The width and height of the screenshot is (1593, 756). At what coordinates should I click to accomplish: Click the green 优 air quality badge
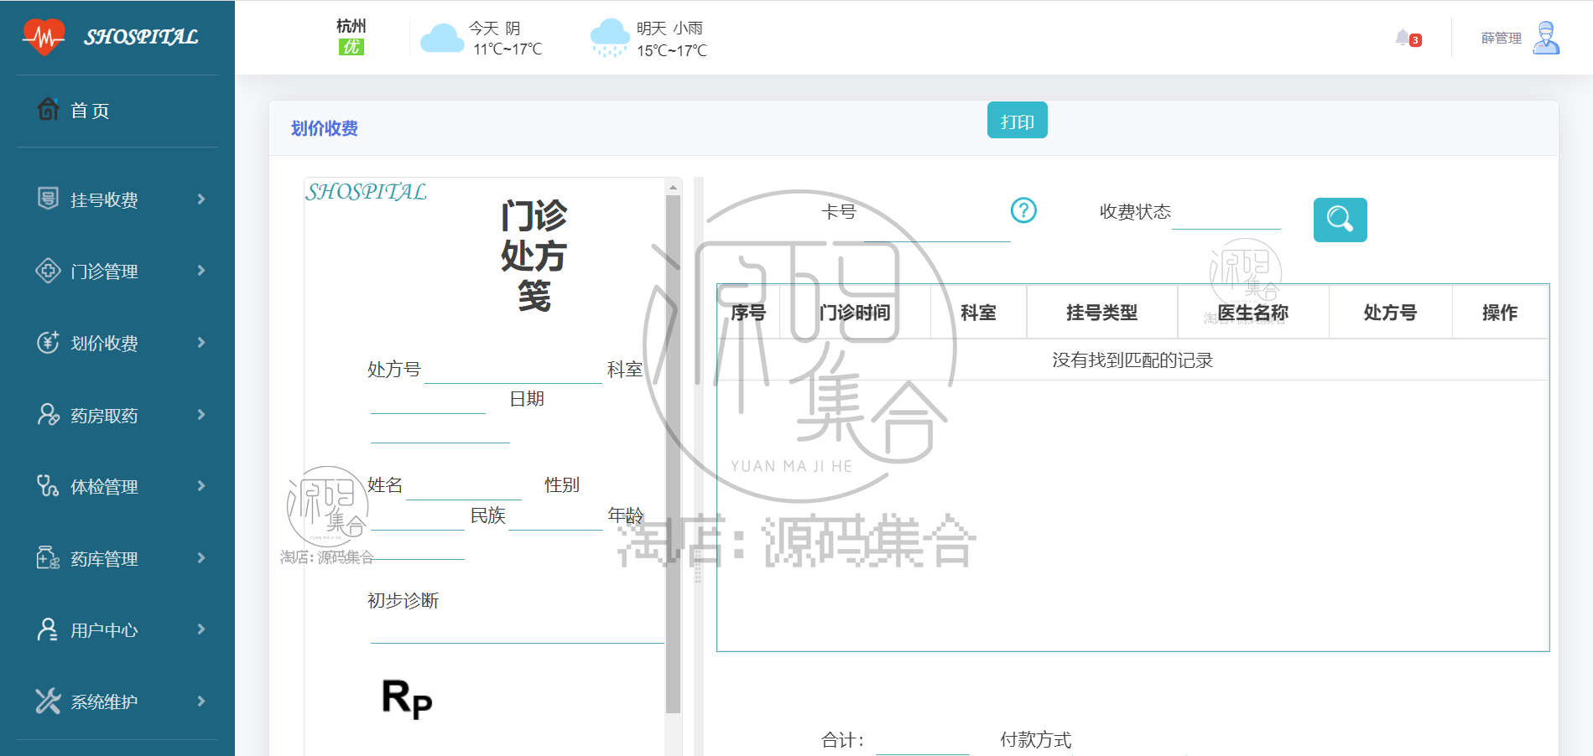click(351, 47)
